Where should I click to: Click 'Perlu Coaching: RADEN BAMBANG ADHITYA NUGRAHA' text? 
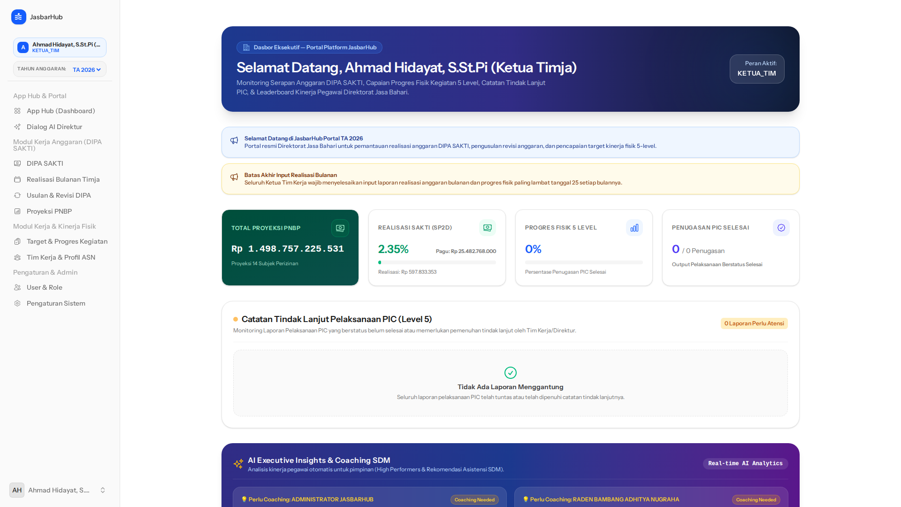point(605,499)
